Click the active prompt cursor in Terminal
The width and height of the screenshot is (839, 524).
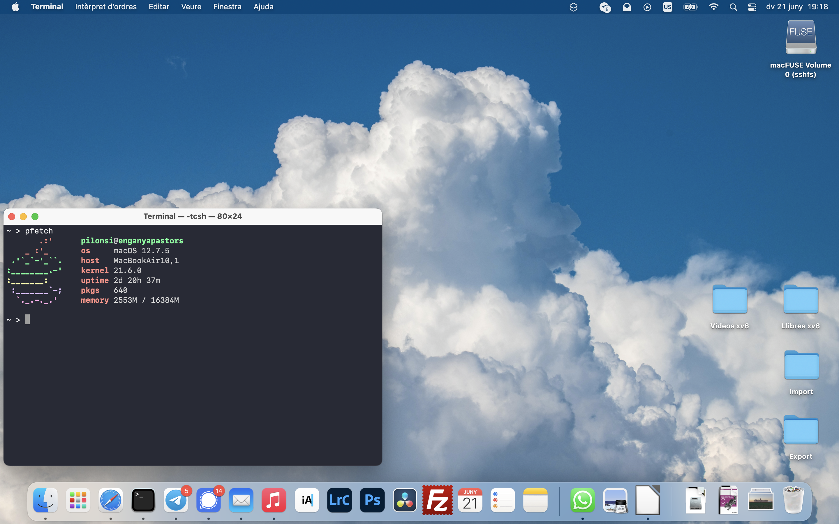pyautogui.click(x=27, y=320)
